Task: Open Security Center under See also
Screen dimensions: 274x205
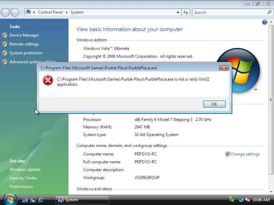Action: (23, 178)
